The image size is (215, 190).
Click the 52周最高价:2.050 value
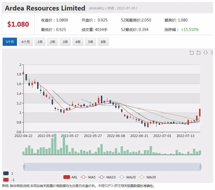[136, 20]
